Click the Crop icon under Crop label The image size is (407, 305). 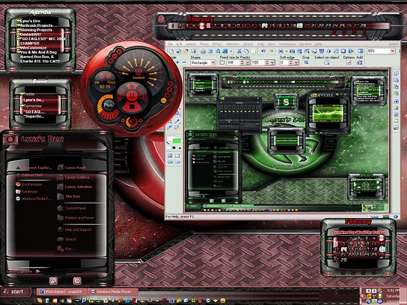coord(307,62)
